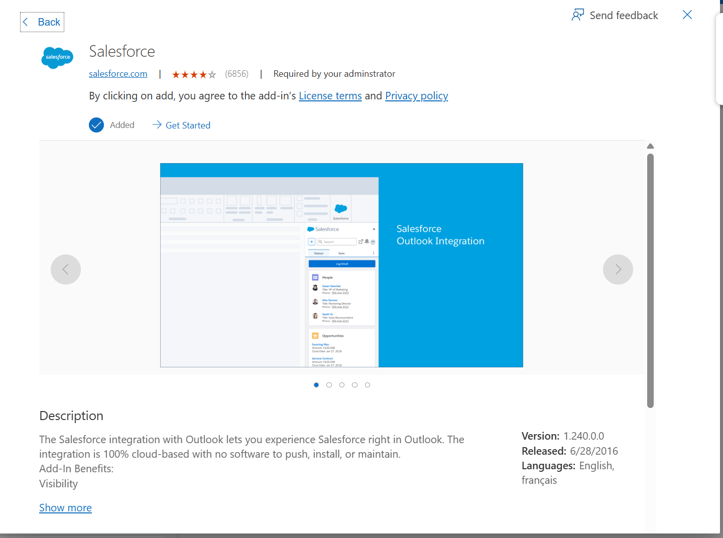Image resolution: width=723 pixels, height=538 pixels.
Task: Open the salesforce.com link
Action: click(118, 74)
